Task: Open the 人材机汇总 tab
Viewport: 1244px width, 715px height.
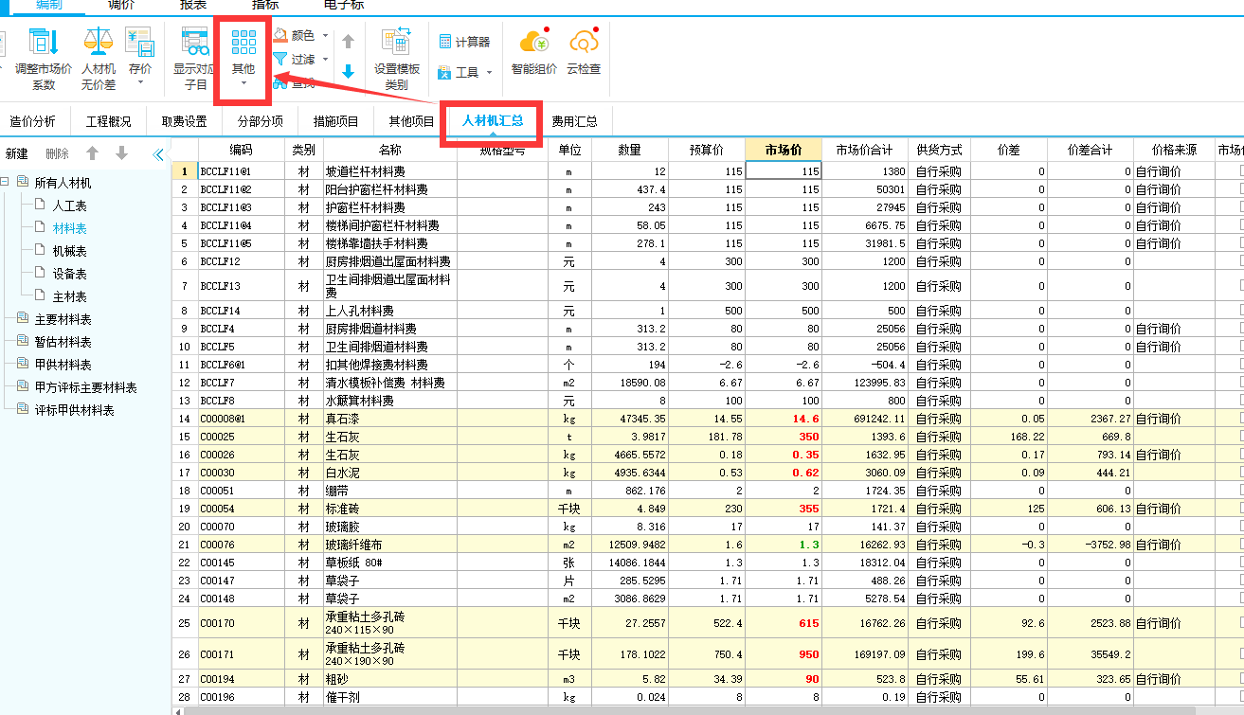Action: 493,121
